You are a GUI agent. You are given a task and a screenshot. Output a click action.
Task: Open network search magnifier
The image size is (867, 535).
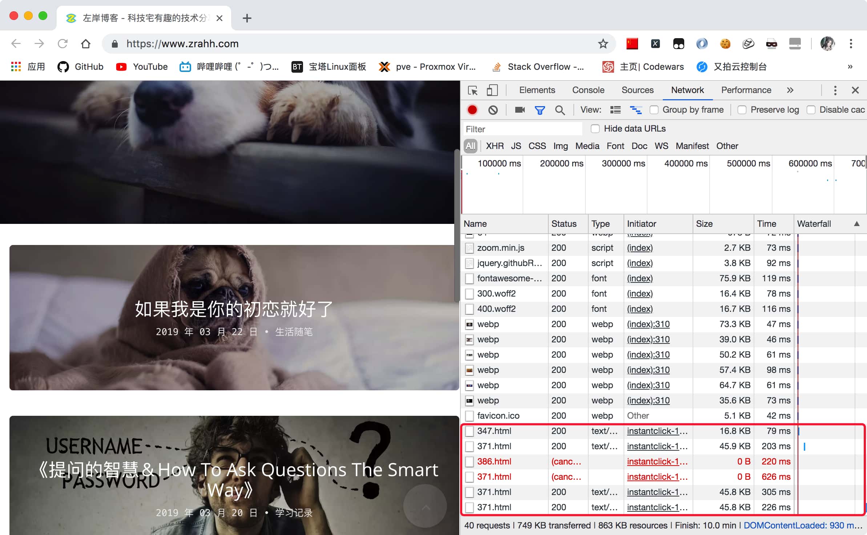(x=560, y=110)
